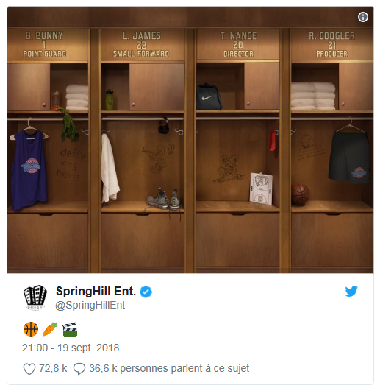Screen dimensions: 380x391
Task: Click "36,6 k personnes parlent à ce sujet"
Action: click(x=169, y=369)
